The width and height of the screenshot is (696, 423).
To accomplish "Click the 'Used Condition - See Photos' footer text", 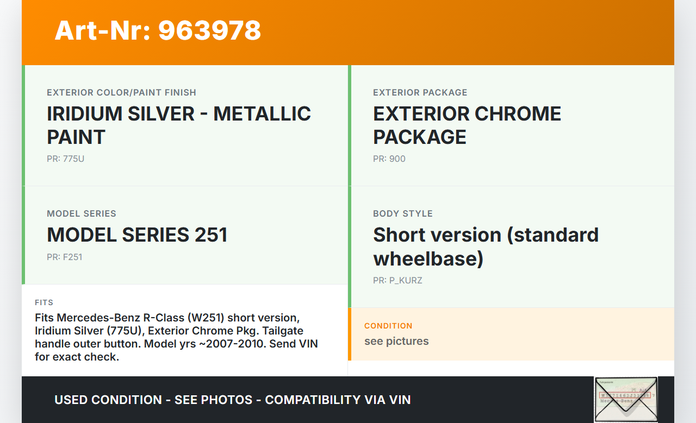I will 232,400.
